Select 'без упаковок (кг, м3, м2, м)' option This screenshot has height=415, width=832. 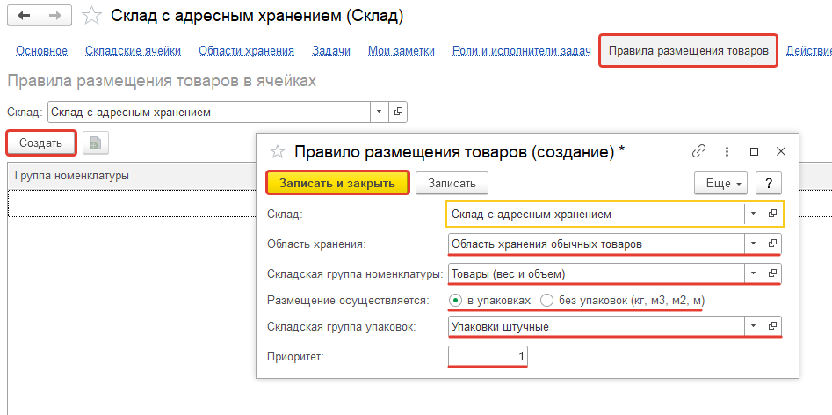547,301
